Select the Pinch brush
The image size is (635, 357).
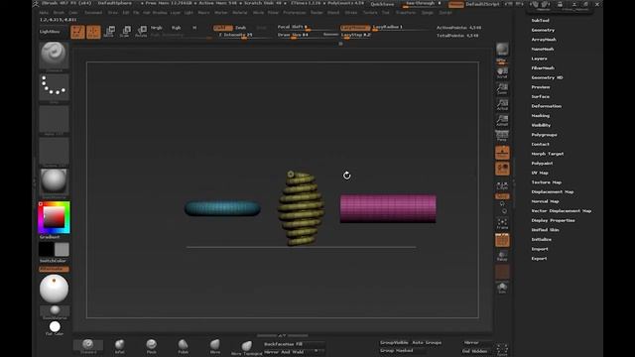point(152,346)
